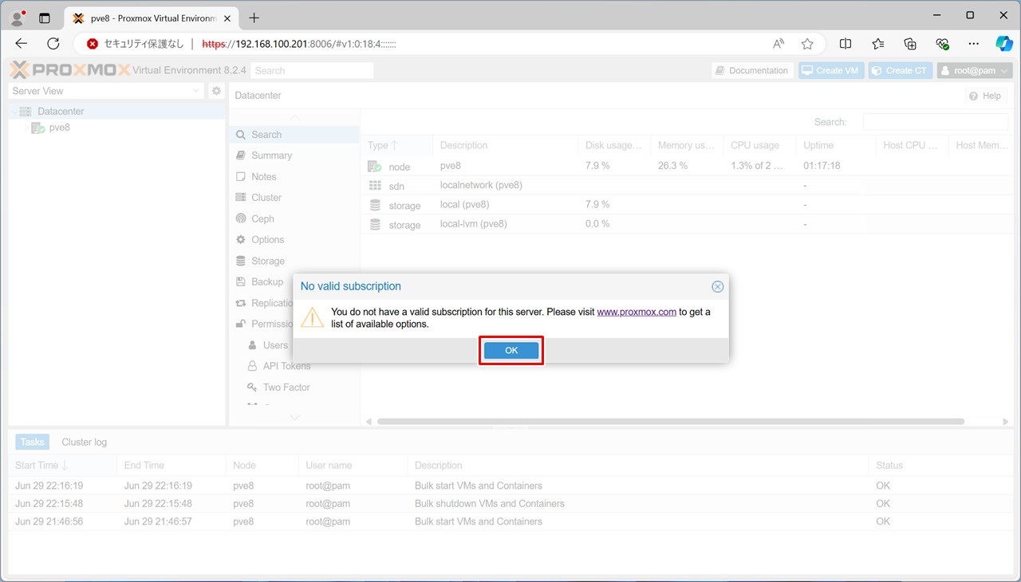1021x582 pixels.
Task: Click the top Proxmox search field
Action: (x=312, y=71)
